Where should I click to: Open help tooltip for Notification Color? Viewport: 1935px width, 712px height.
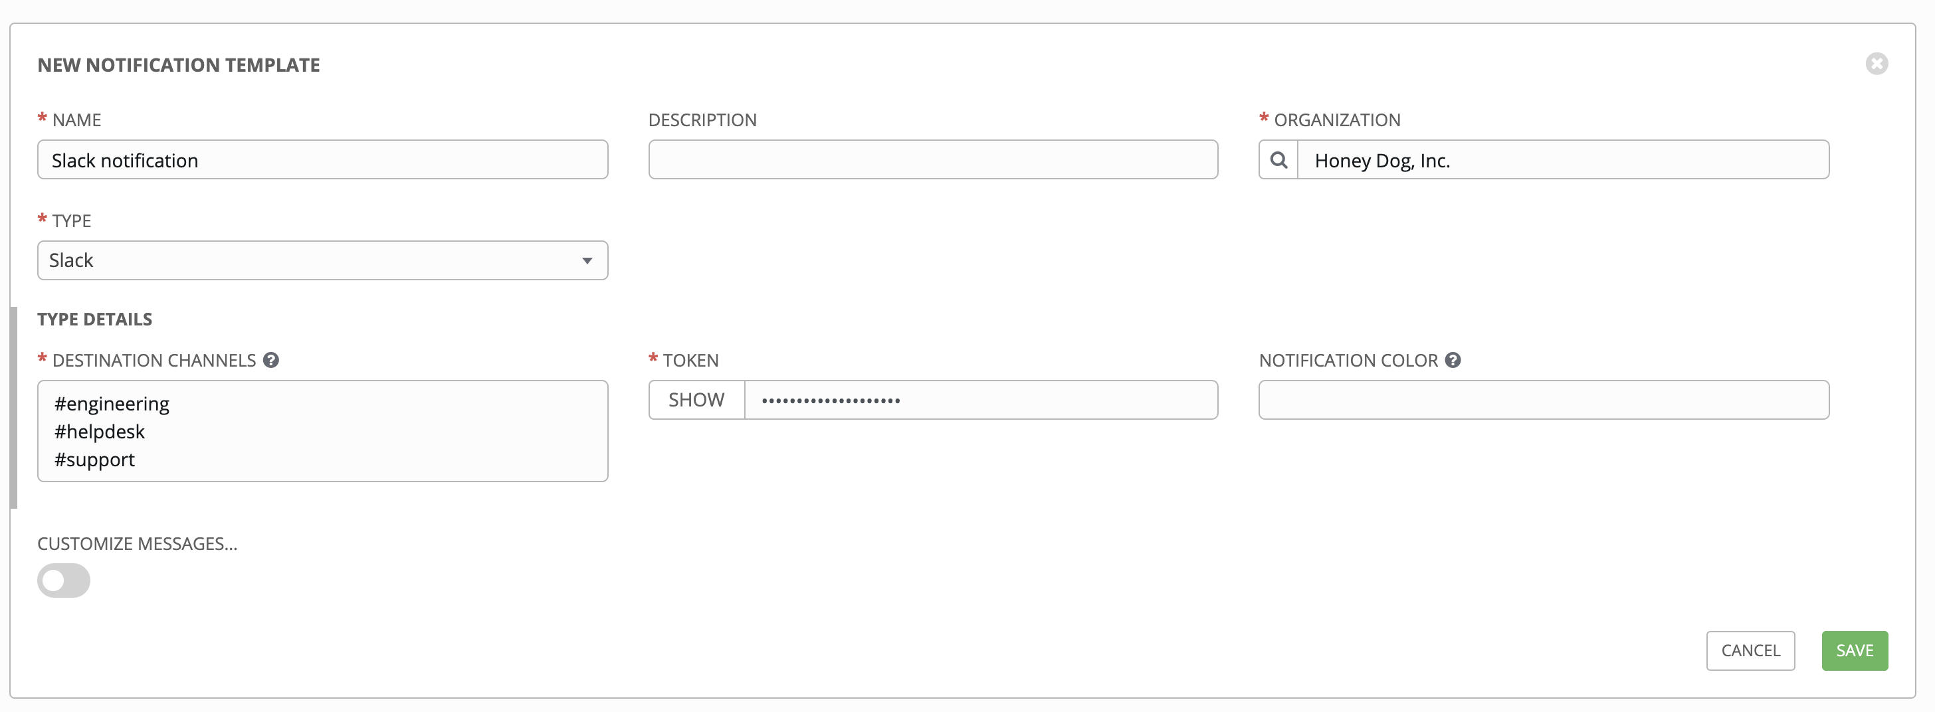coord(1453,361)
